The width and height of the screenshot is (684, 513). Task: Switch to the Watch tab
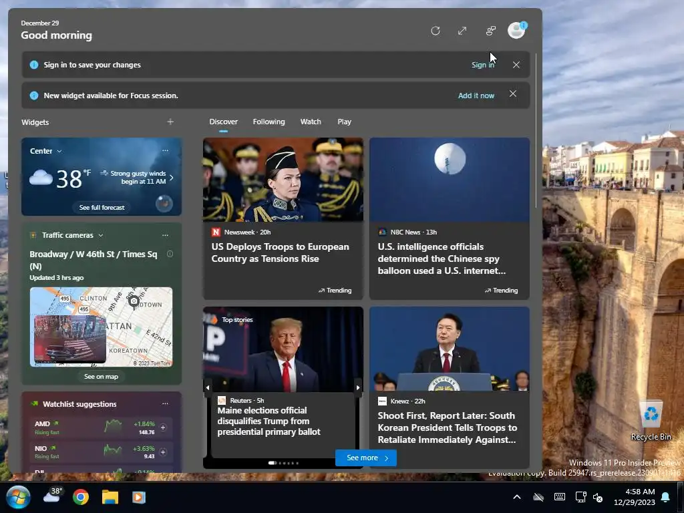click(311, 122)
